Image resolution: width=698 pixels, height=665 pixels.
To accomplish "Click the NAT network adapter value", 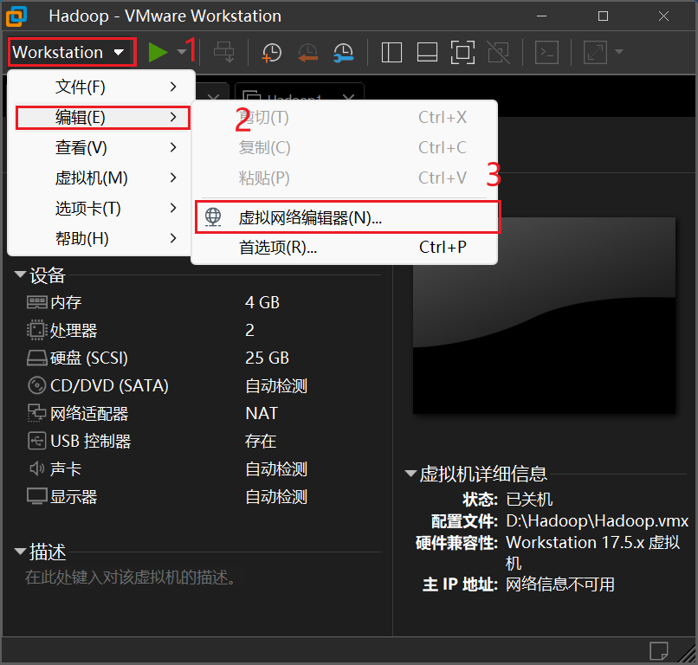I will tap(262, 414).
